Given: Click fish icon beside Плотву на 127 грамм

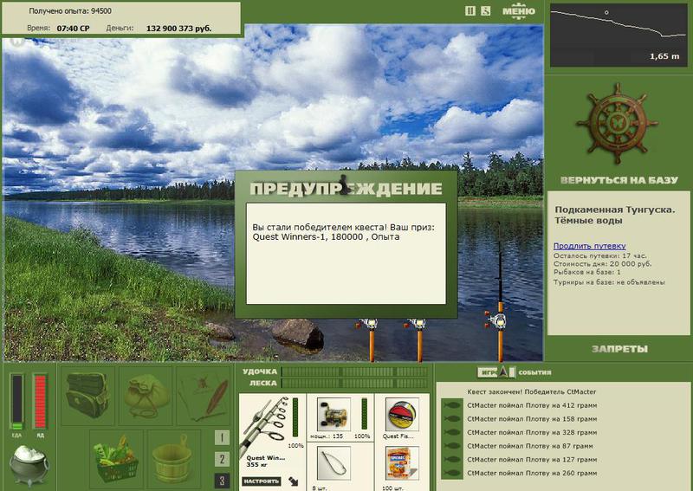Looking at the screenshot, I should [452, 460].
